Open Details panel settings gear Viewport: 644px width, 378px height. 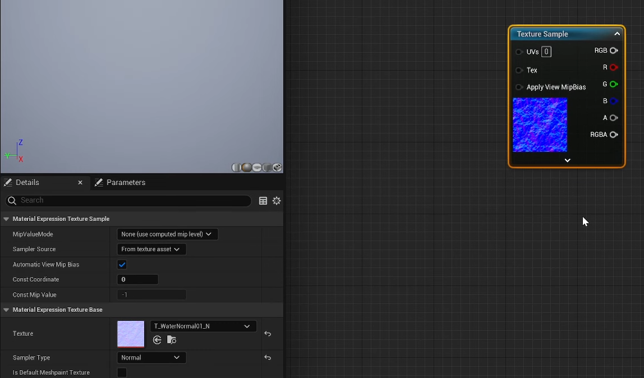point(277,201)
